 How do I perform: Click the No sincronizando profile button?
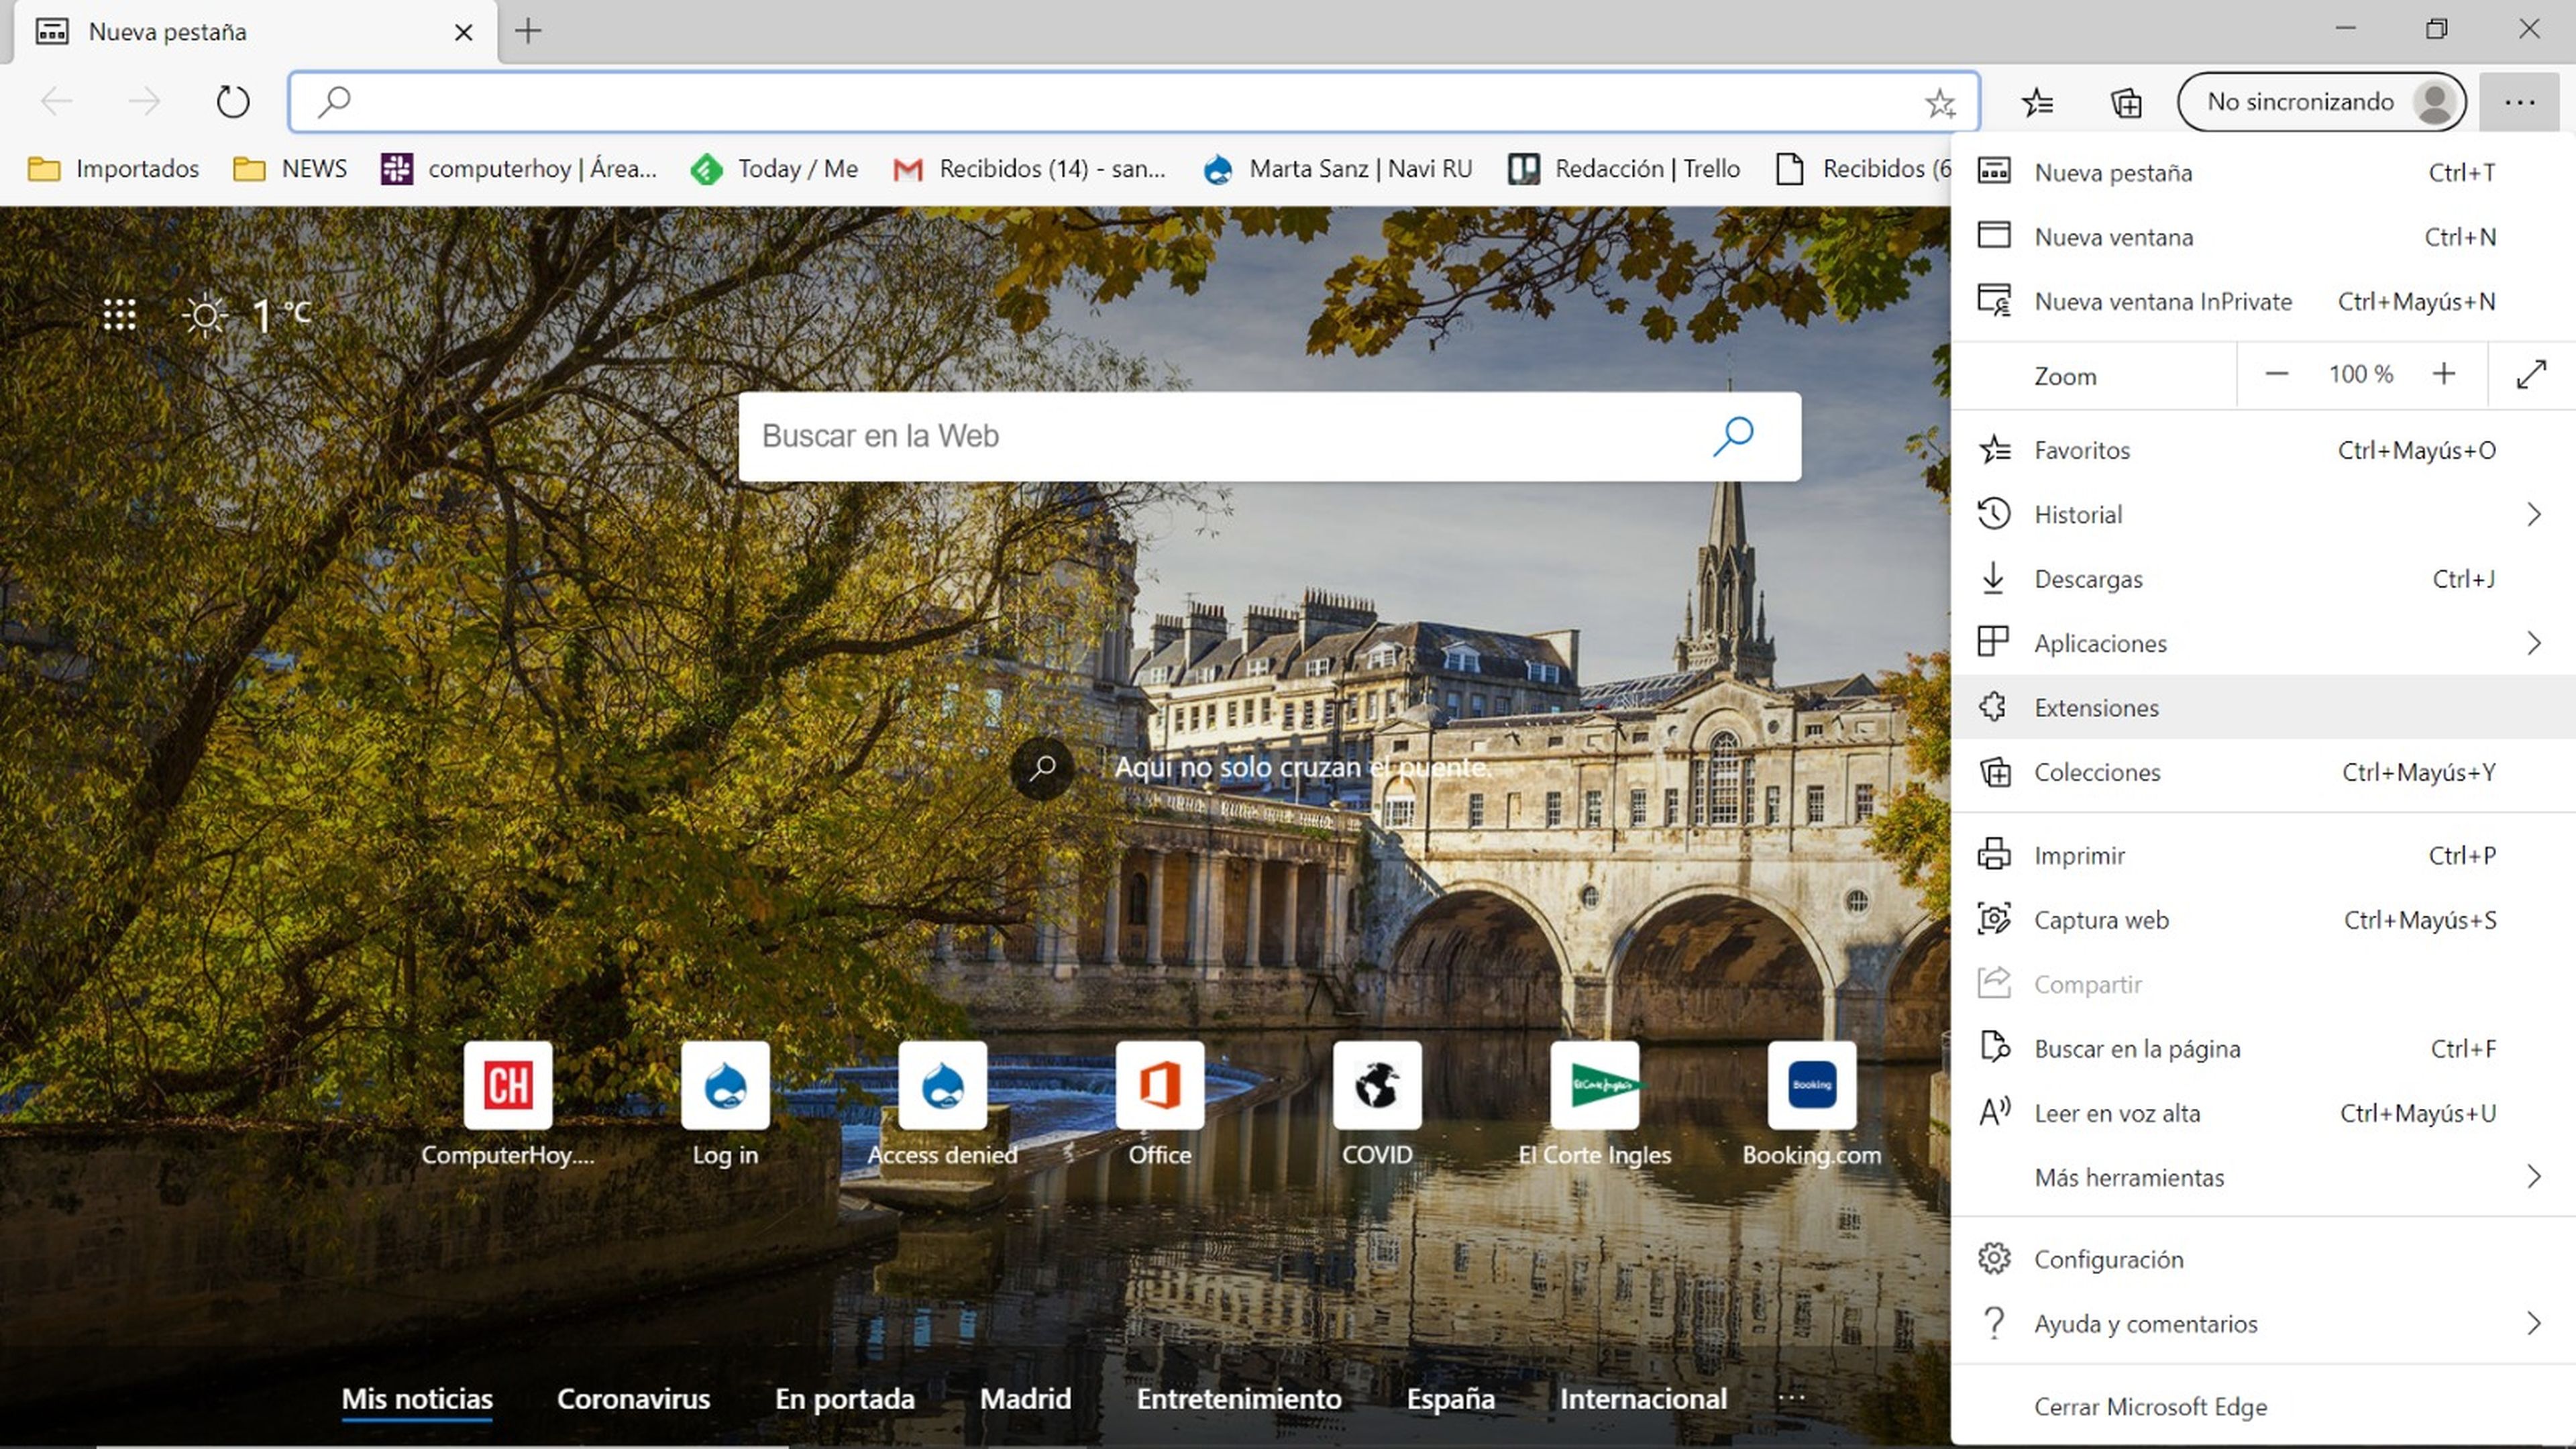coord(2320,102)
